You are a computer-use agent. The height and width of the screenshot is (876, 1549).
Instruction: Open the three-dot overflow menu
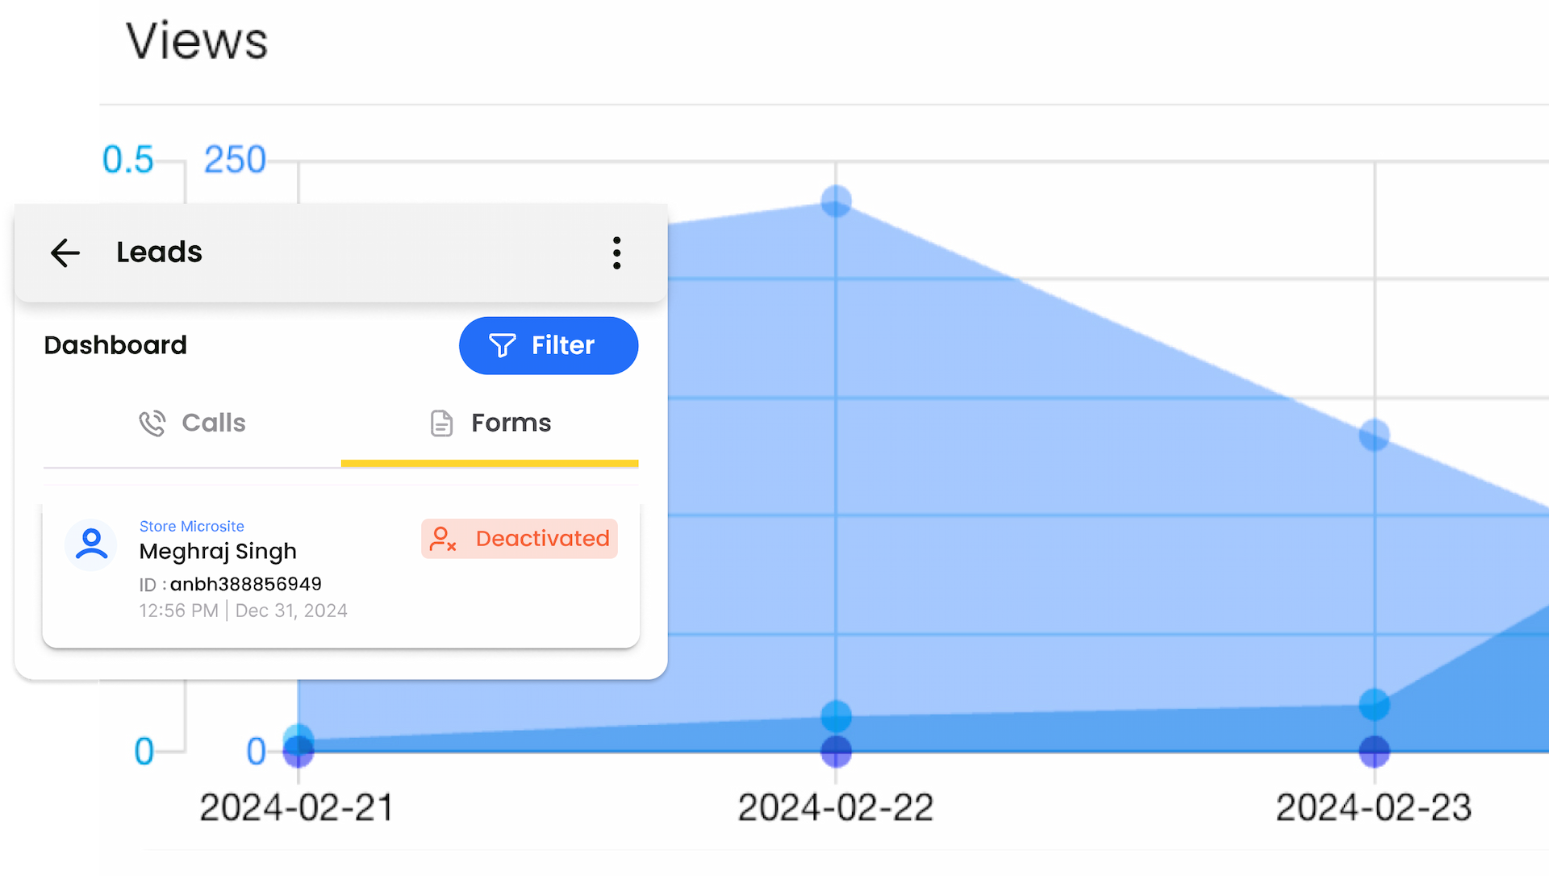[616, 252]
